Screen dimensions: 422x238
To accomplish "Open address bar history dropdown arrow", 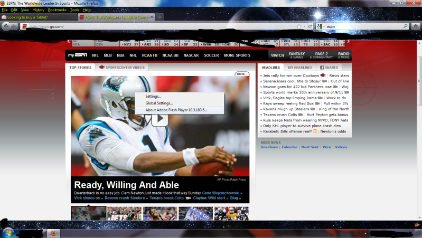I will [304, 26].
